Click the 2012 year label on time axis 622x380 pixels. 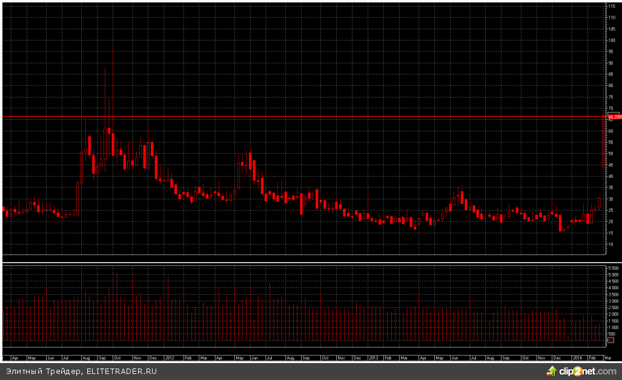(170, 358)
